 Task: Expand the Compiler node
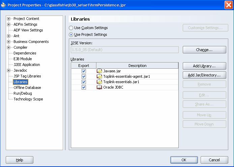tap(9, 47)
